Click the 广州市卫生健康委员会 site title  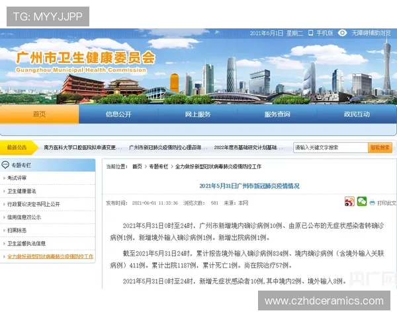pos(85,57)
